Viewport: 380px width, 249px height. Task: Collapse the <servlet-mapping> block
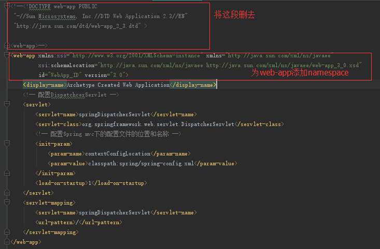coord(7,203)
